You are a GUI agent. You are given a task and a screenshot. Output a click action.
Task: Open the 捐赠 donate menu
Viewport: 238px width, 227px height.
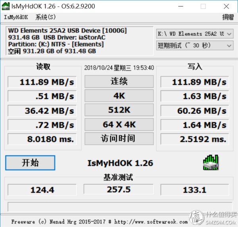tap(228, 17)
